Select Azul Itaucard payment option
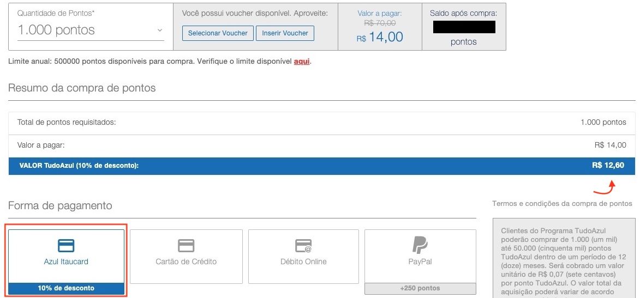Screen dimensions: 640x298 point(66,261)
